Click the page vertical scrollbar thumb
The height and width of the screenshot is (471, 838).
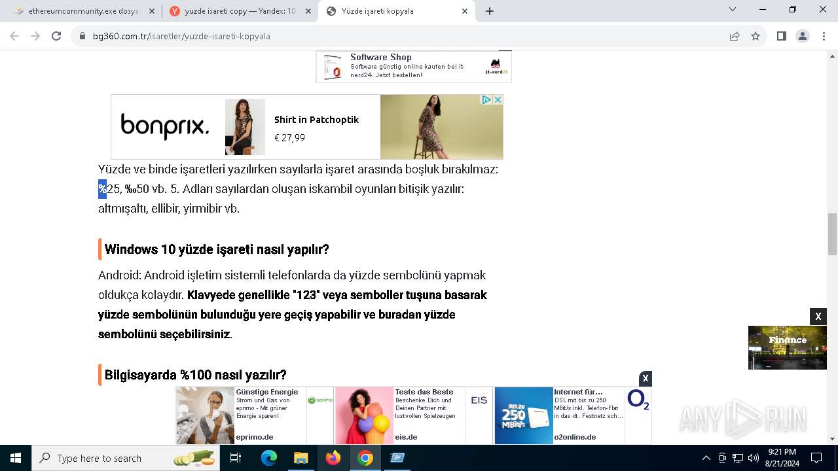(x=832, y=234)
